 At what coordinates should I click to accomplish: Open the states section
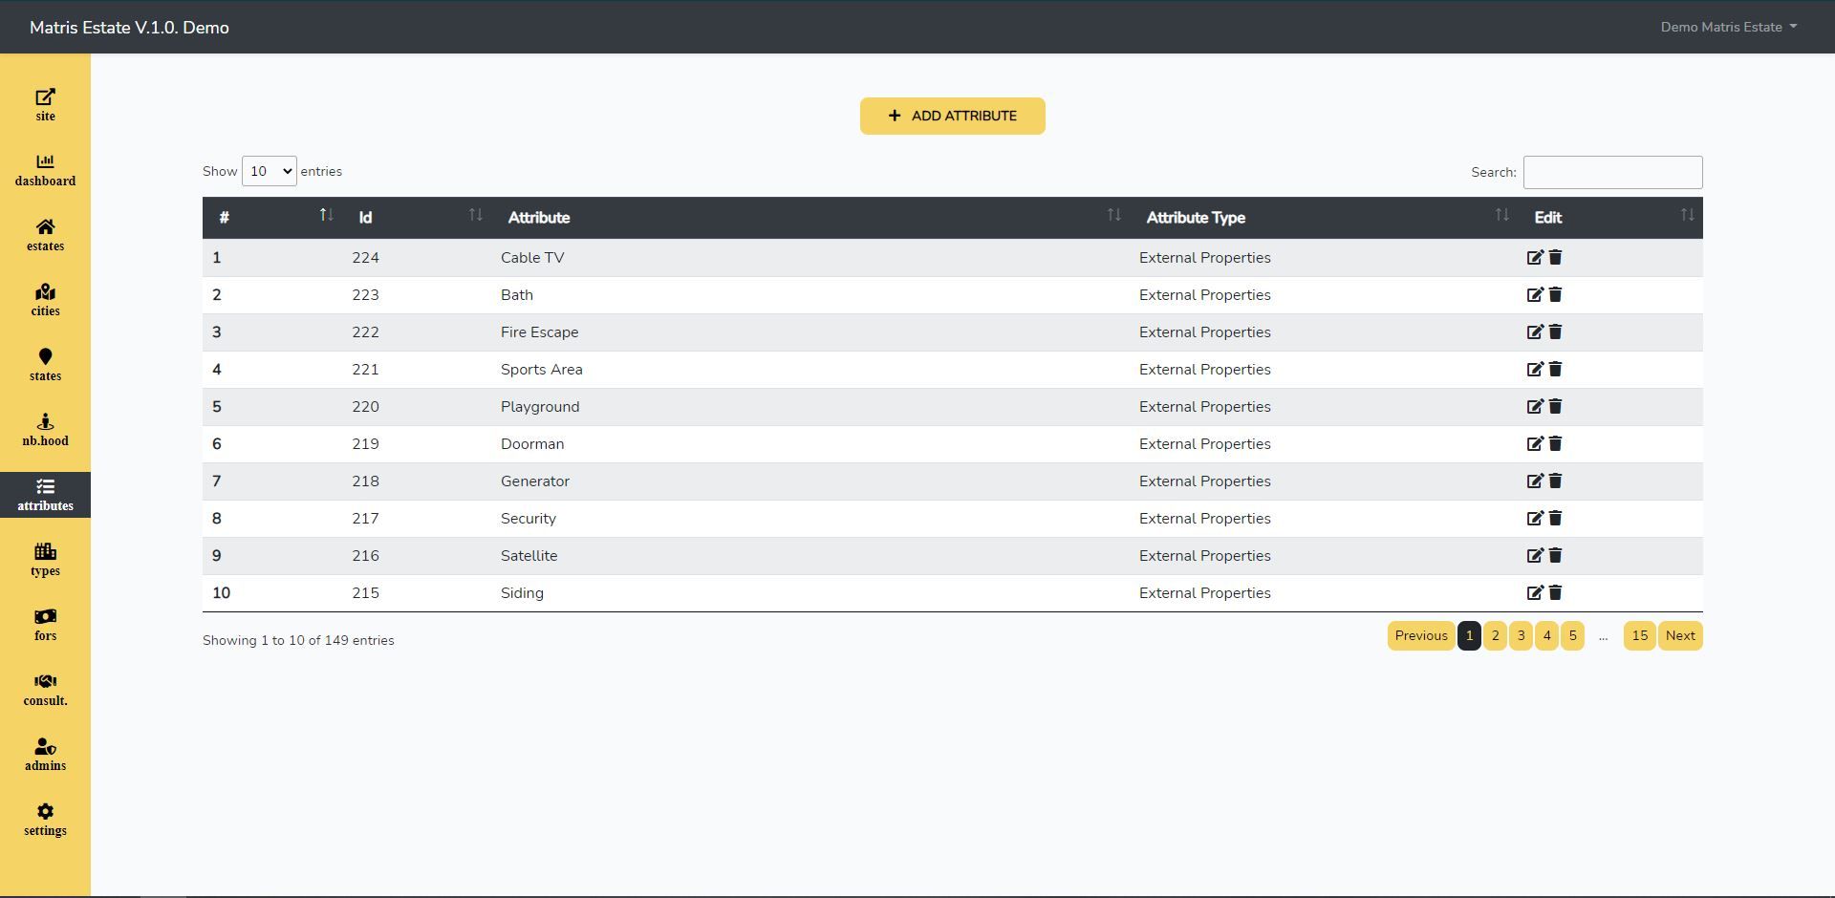45,365
